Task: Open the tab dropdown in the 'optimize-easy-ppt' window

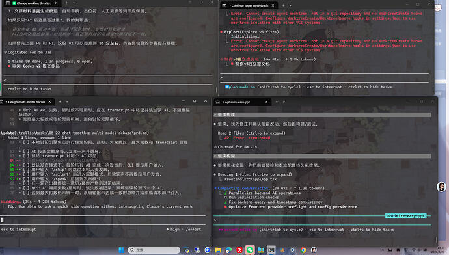Action: coord(284,102)
